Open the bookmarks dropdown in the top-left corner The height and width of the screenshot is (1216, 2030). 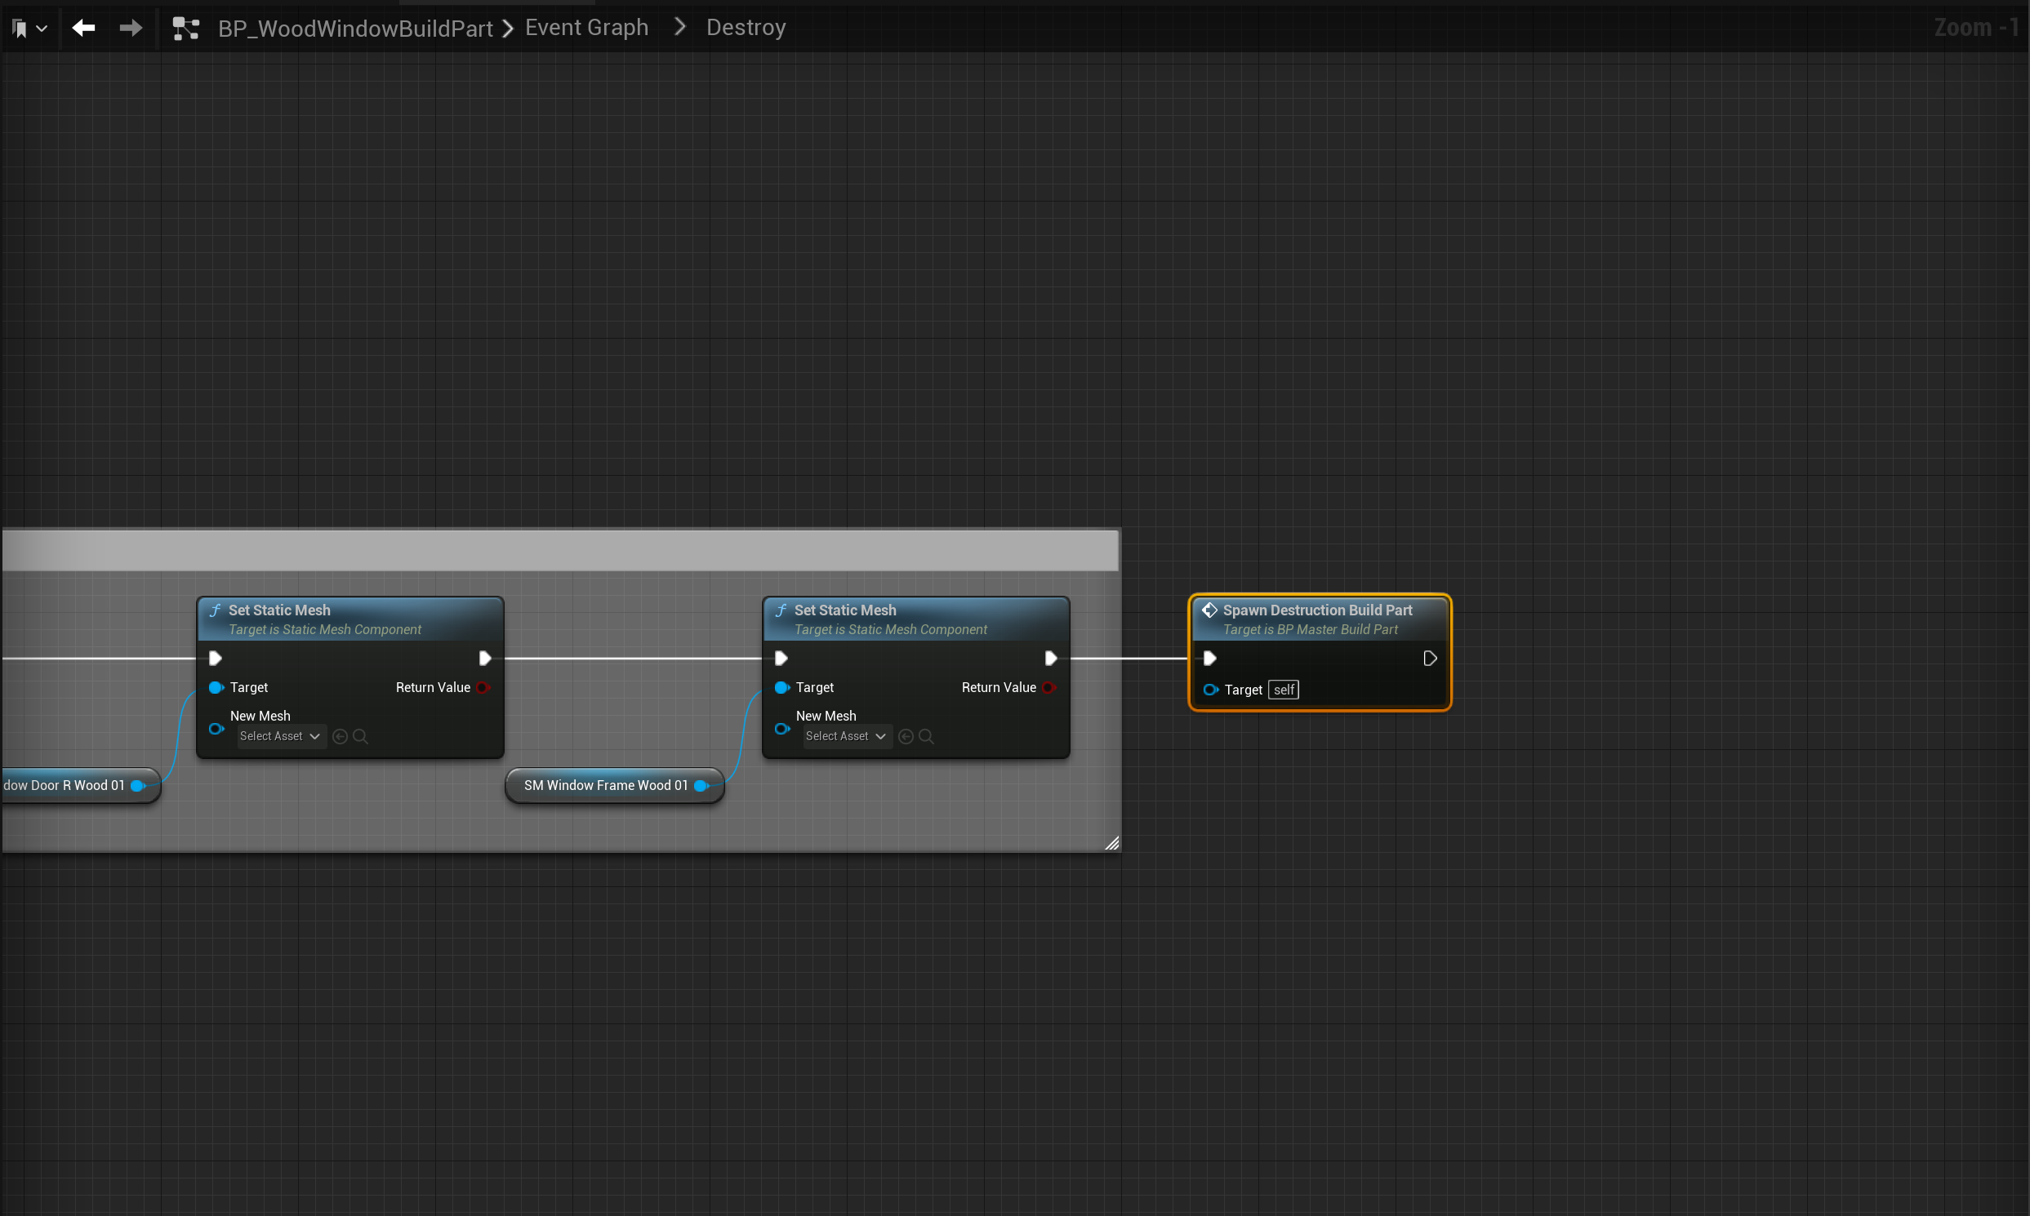coord(29,29)
